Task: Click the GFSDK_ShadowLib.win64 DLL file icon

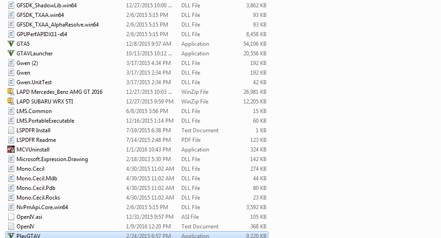Action: (x=11, y=5)
